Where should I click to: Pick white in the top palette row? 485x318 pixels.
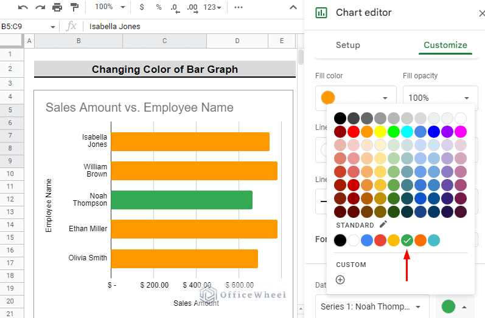(461, 118)
